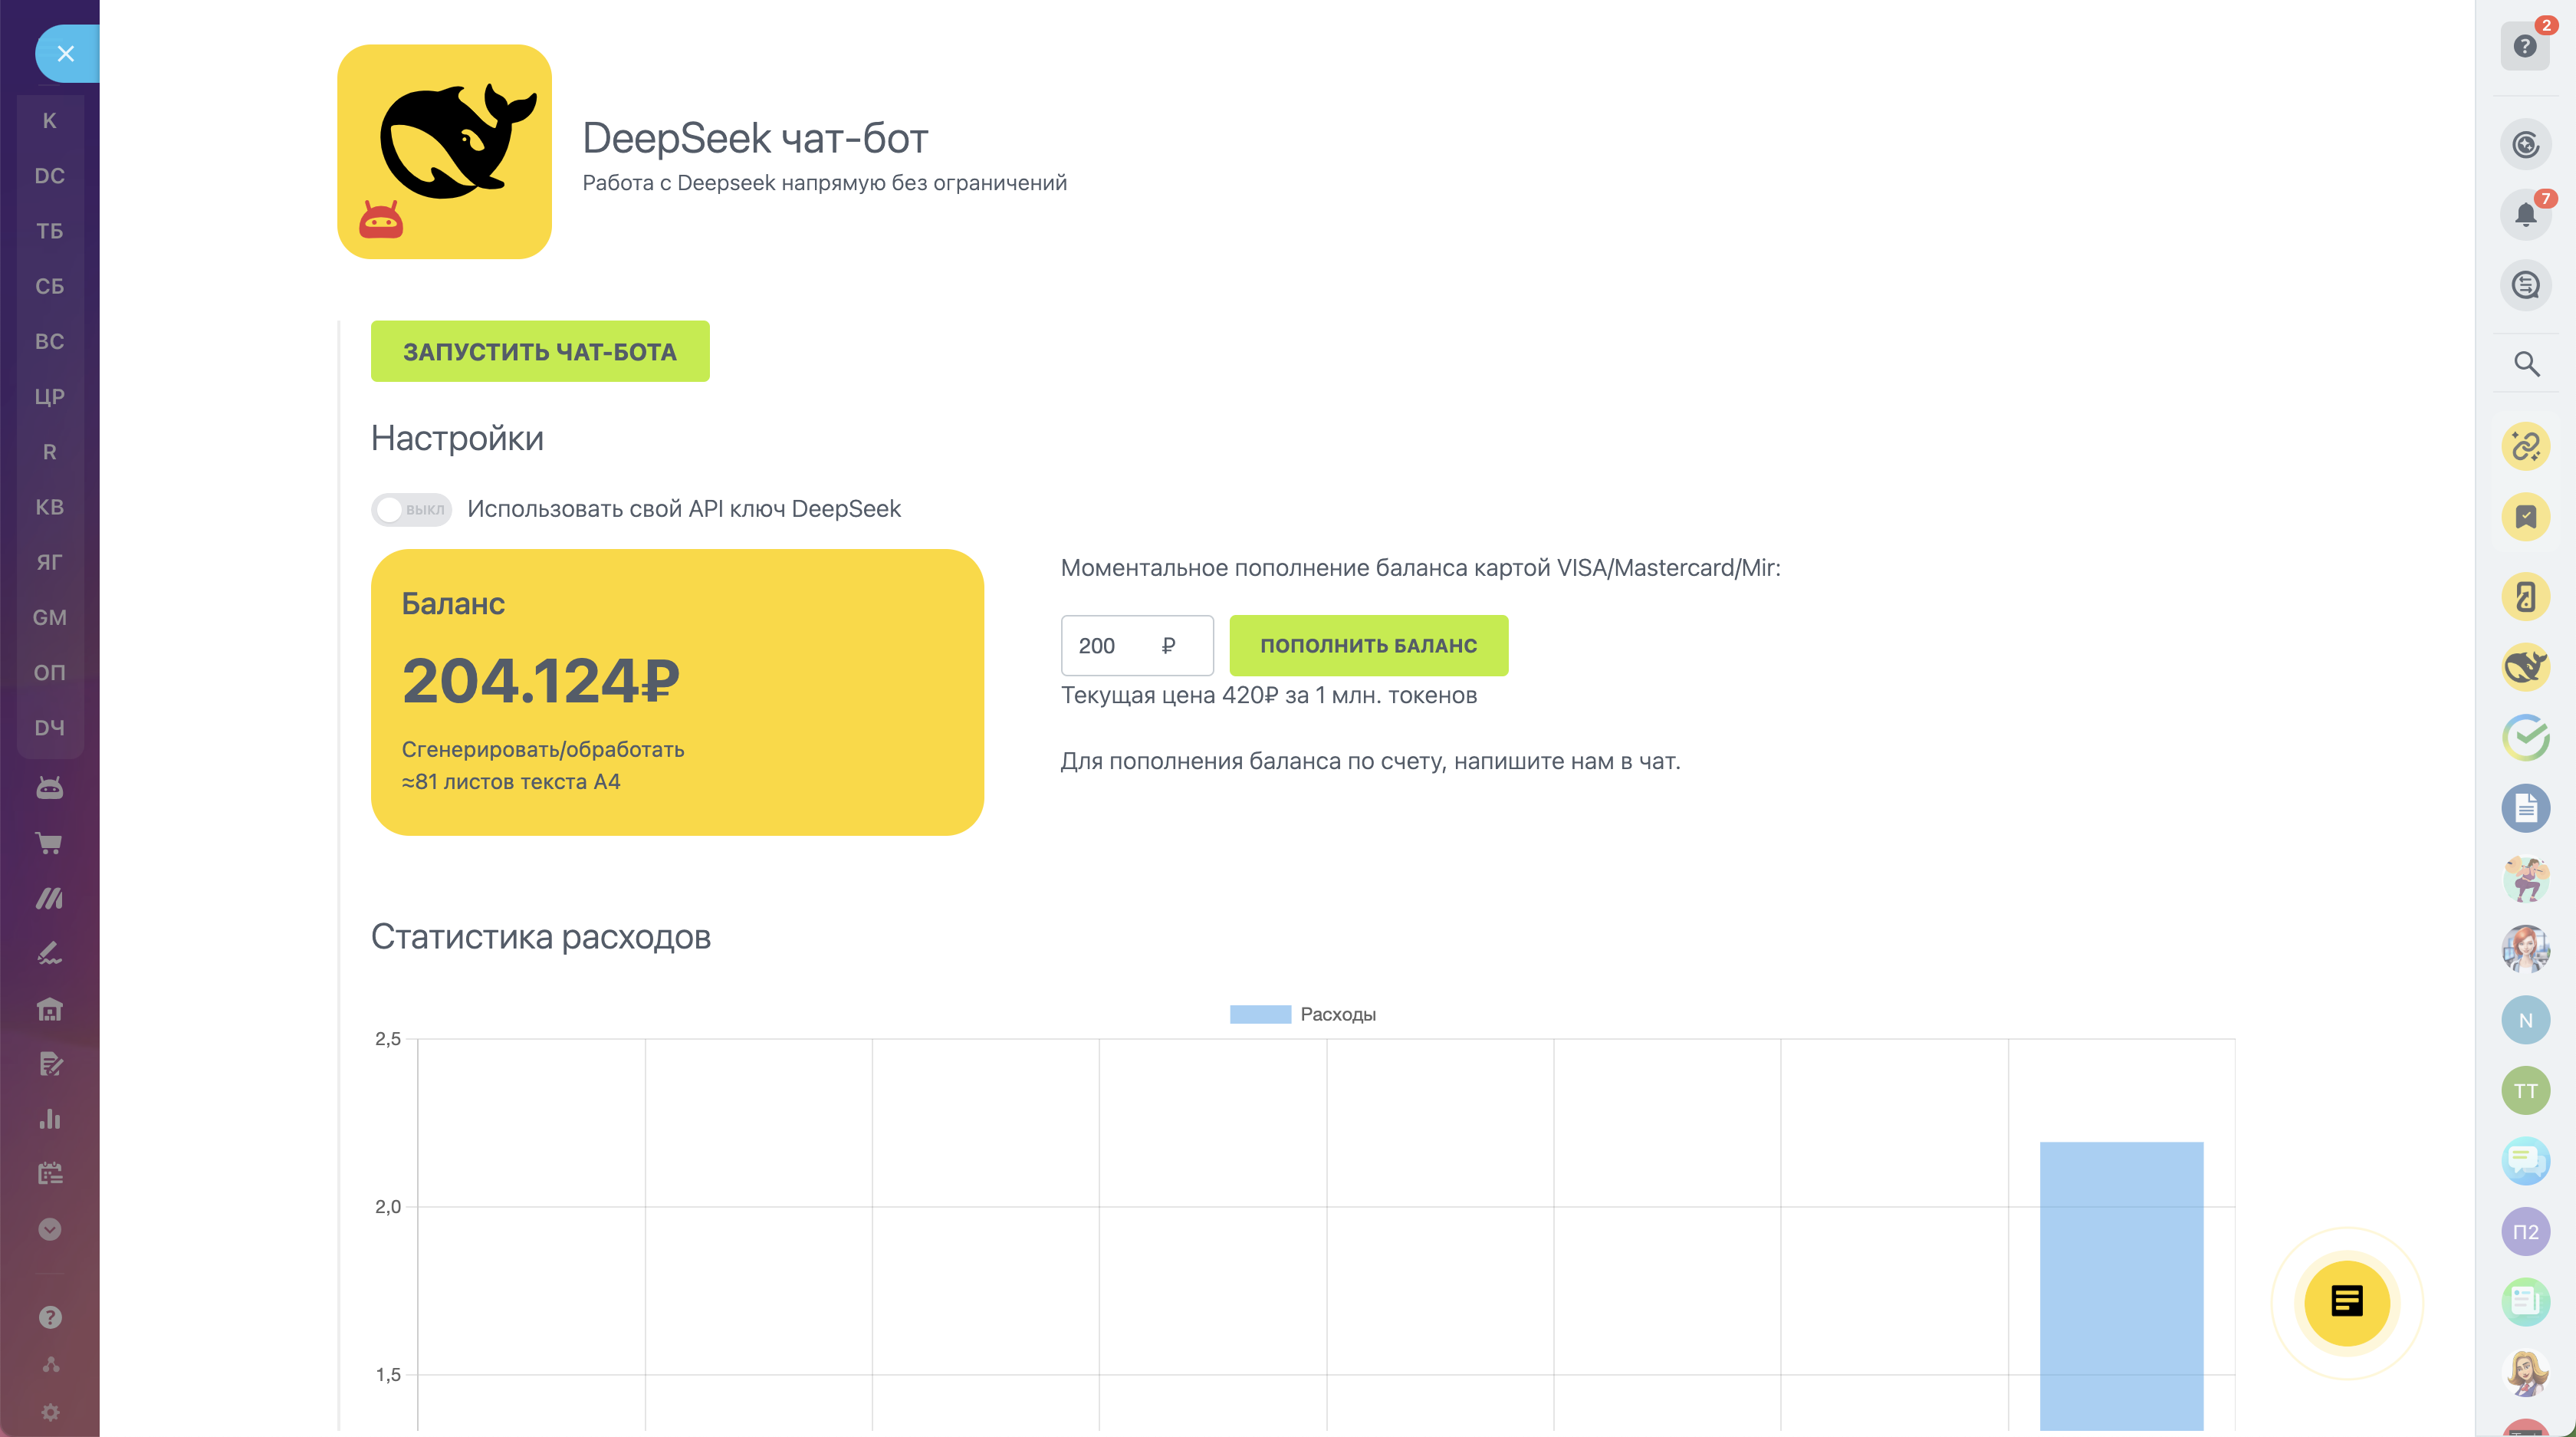Open the bar chart analytics icon

tap(49, 1119)
